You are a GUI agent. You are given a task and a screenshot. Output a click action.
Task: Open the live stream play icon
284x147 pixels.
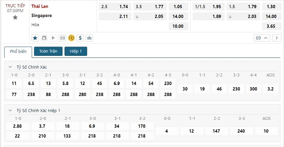pyautogui.click(x=53, y=38)
